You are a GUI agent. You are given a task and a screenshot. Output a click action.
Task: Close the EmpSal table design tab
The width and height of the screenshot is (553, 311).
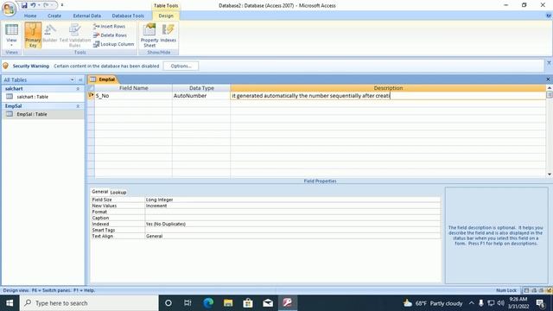coord(548,79)
